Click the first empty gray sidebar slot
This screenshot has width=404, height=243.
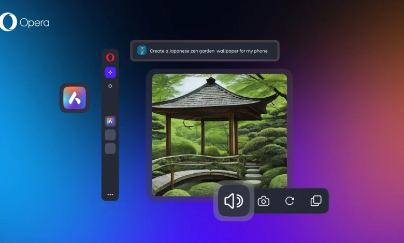(x=110, y=135)
